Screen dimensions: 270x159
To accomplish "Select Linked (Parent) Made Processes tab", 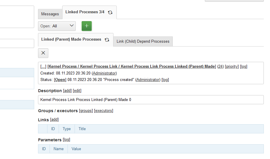I will click(71, 39).
